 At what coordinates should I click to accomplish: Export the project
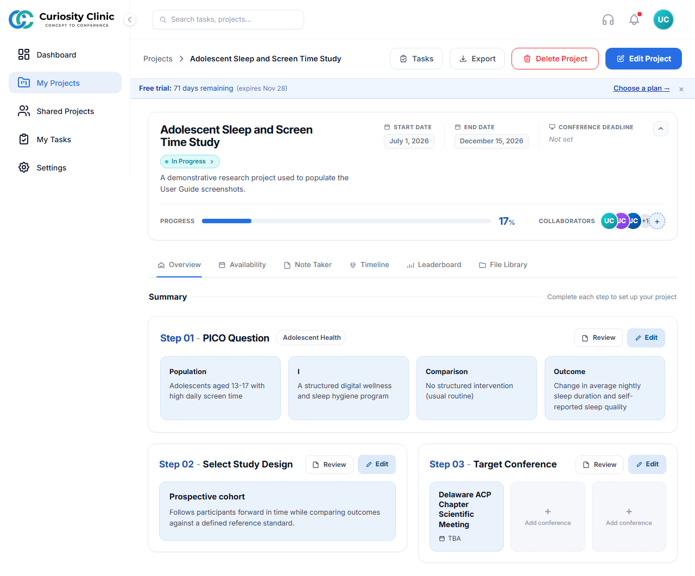(x=477, y=59)
